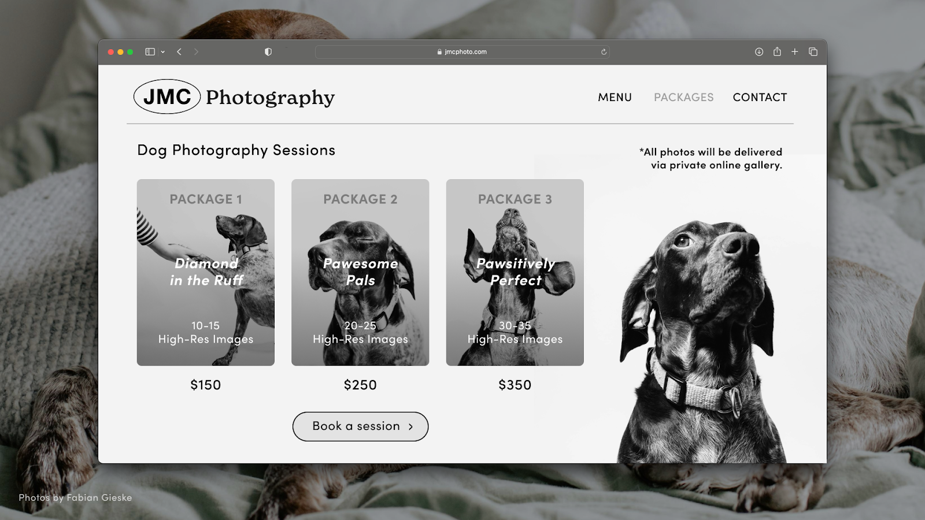The height and width of the screenshot is (520, 925).
Task: Click the JMC Photography logo
Action: (234, 96)
